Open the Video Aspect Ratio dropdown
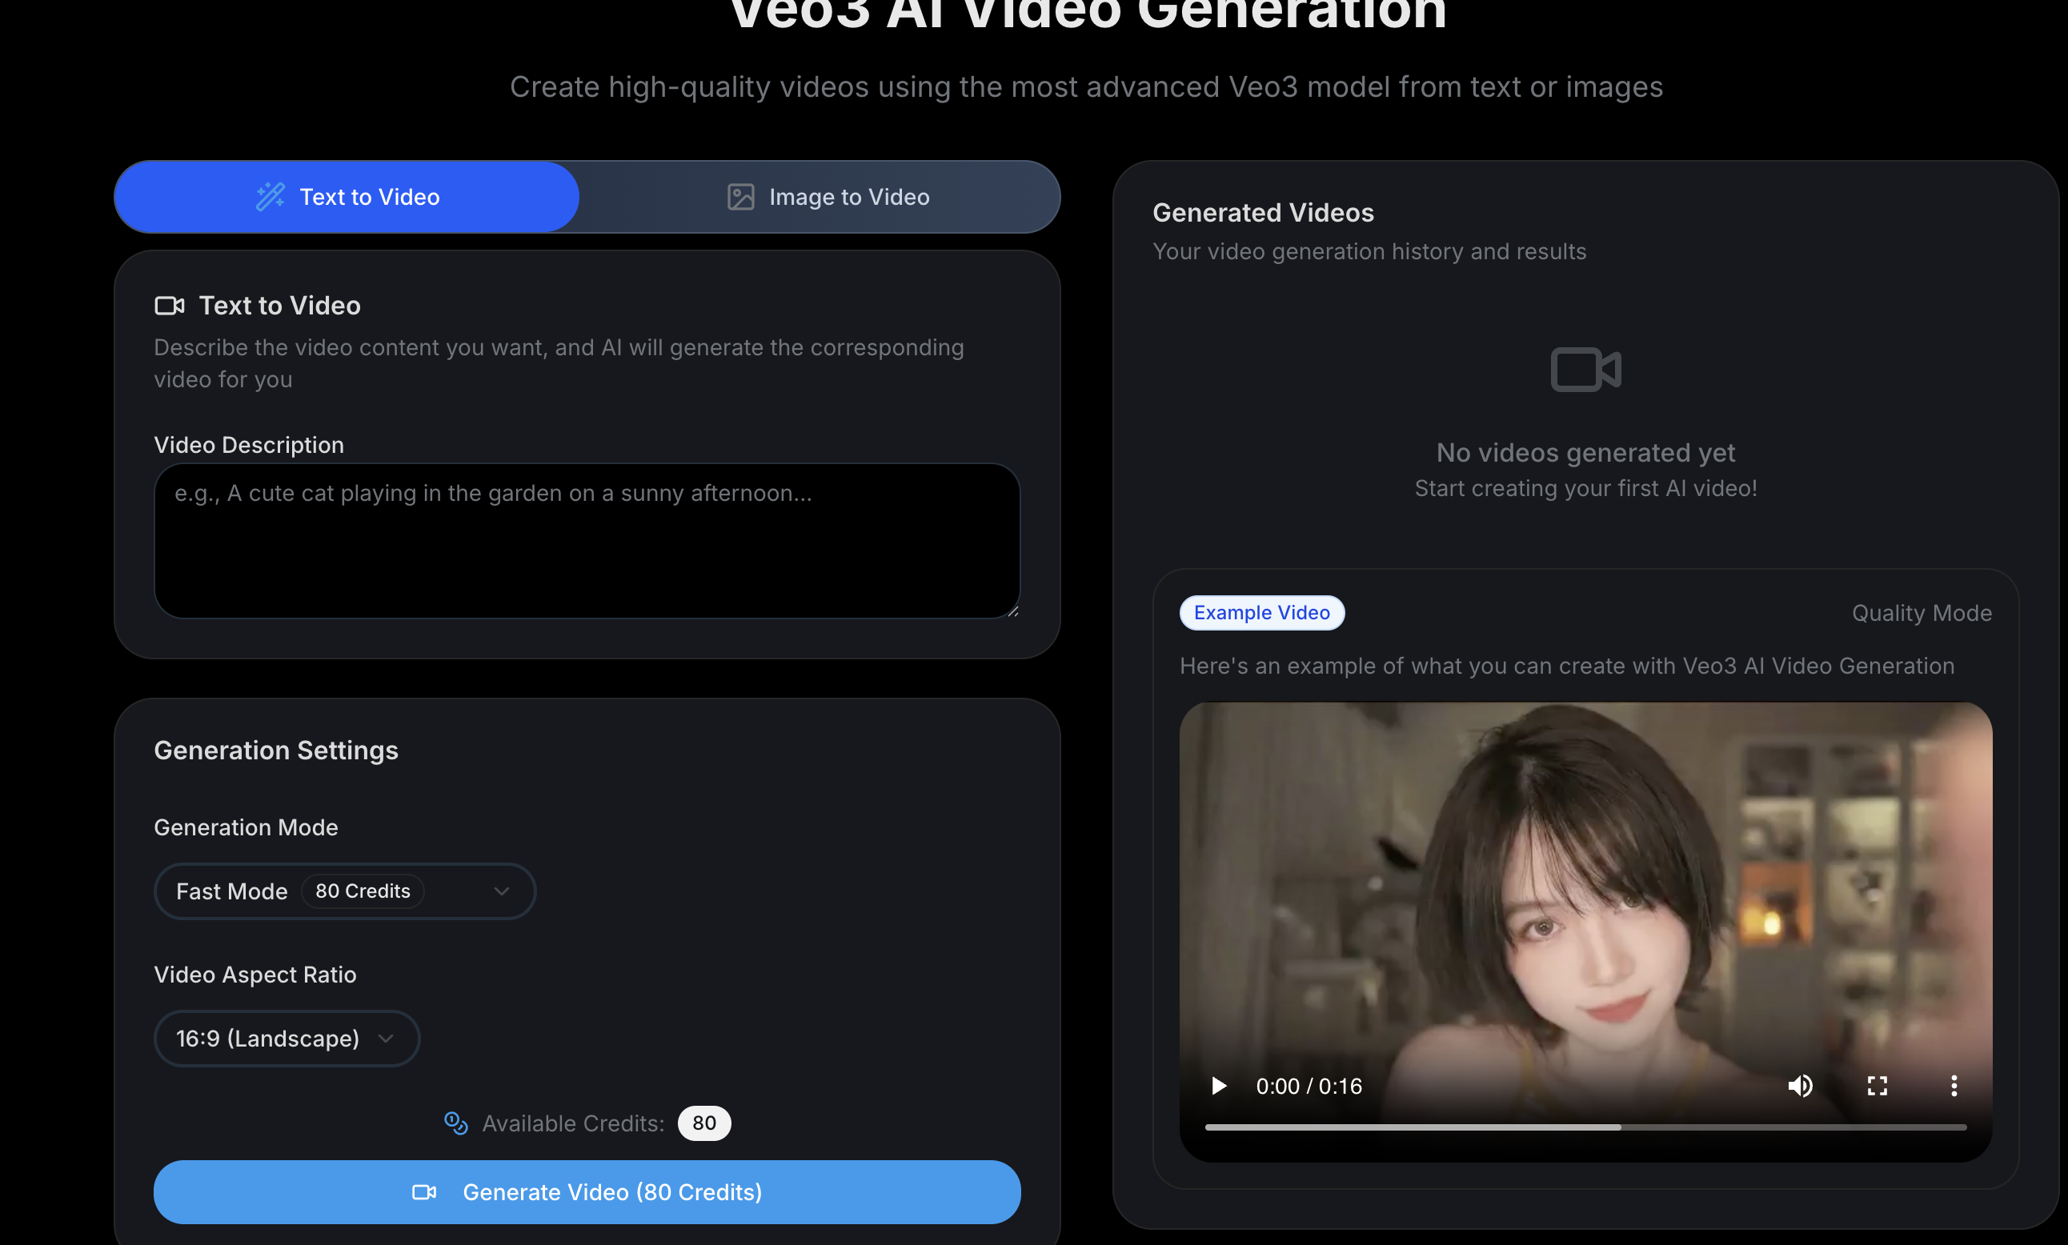 [x=287, y=1039]
